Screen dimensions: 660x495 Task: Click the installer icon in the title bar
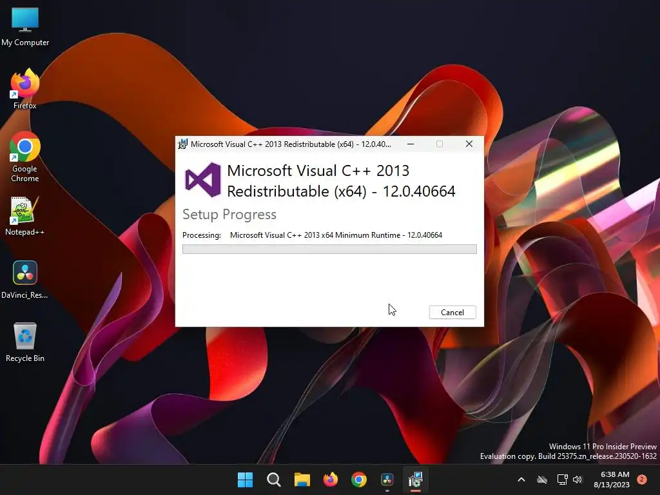pos(182,144)
